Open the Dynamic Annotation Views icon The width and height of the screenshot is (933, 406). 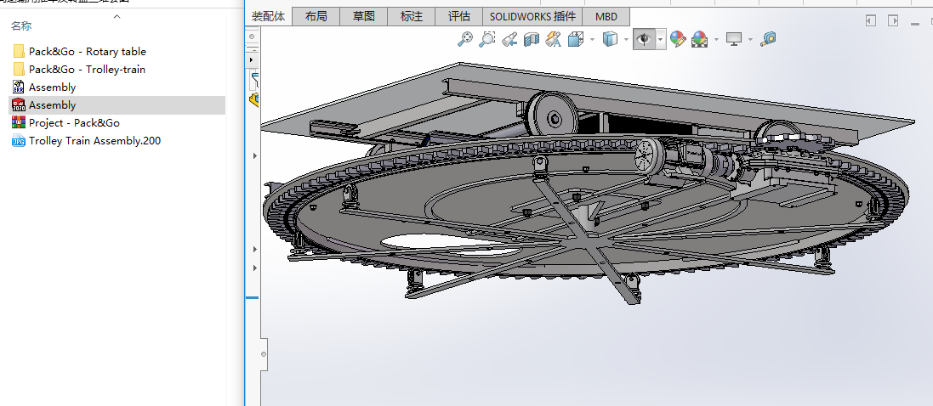(554, 39)
